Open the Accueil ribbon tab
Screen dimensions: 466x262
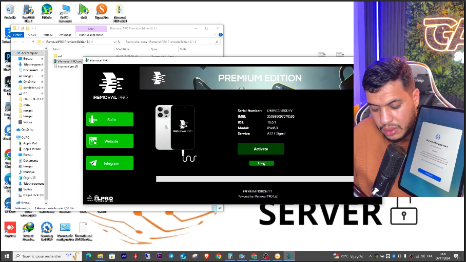(x=32, y=35)
